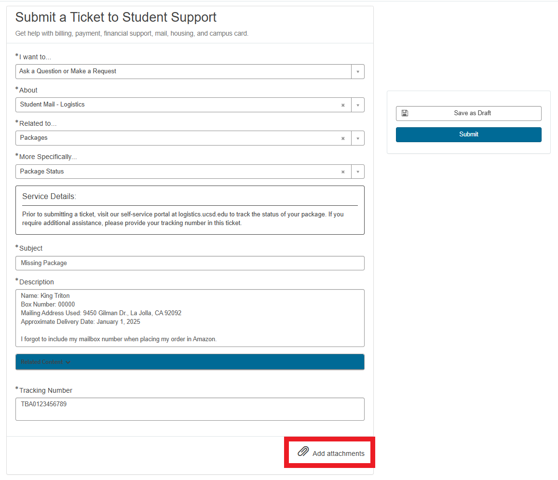Clear the Student Mail - Logistics selection
558x480 pixels.
[343, 105]
